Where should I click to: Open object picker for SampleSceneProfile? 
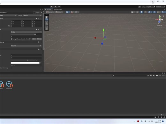click(30, 39)
